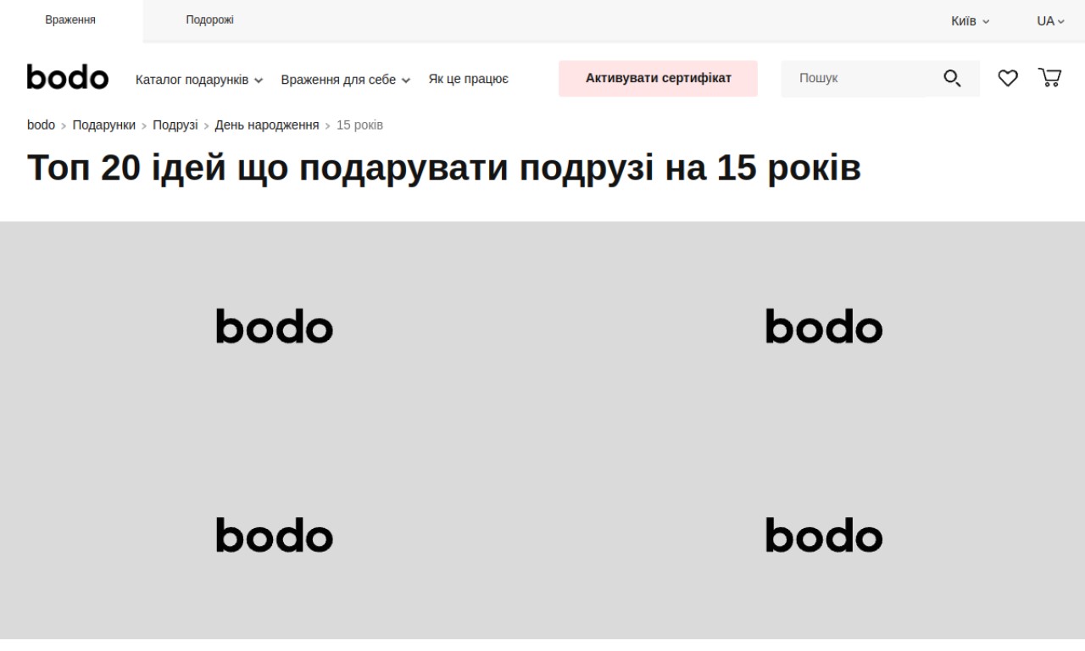
Task: Open the Як це працює page
Action: click(469, 79)
